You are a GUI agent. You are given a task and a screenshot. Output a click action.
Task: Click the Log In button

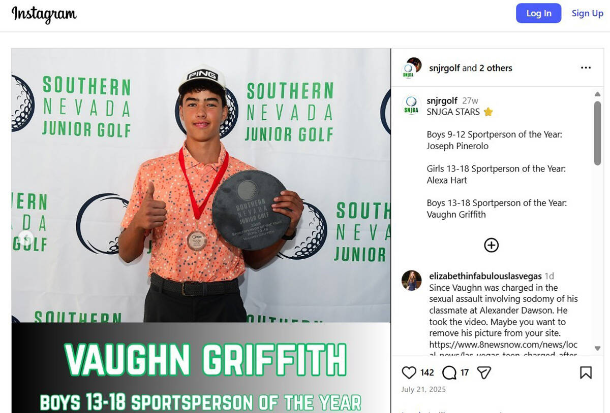coord(538,13)
